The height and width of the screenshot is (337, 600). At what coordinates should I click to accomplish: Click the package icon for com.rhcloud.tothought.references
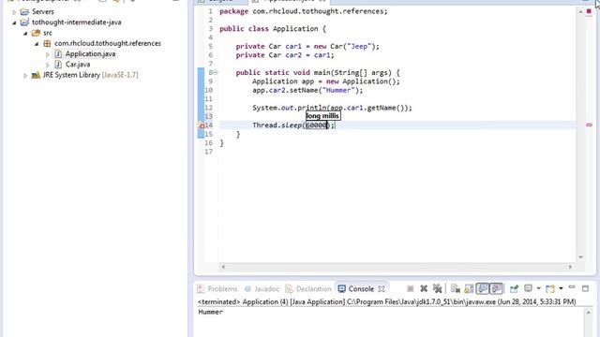point(47,43)
